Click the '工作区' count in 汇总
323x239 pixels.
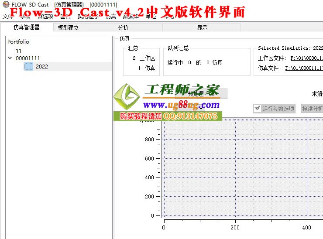tap(144, 58)
